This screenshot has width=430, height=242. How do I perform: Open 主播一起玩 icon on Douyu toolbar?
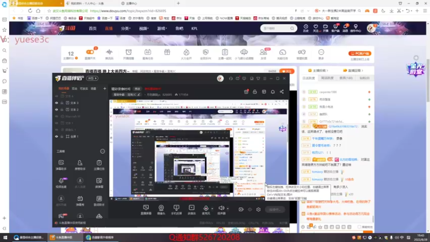tap(225, 54)
